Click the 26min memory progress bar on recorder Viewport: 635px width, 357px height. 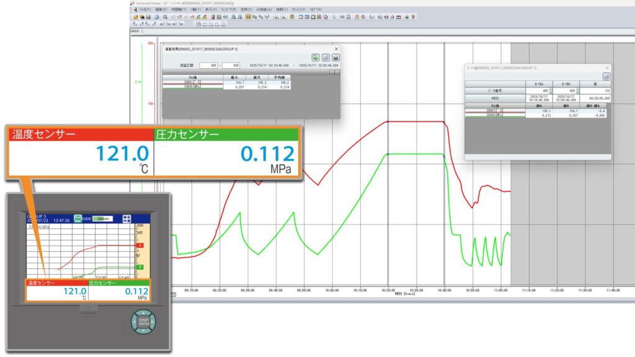click(103, 219)
